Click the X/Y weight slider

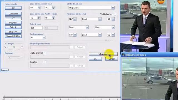click(14, 47)
